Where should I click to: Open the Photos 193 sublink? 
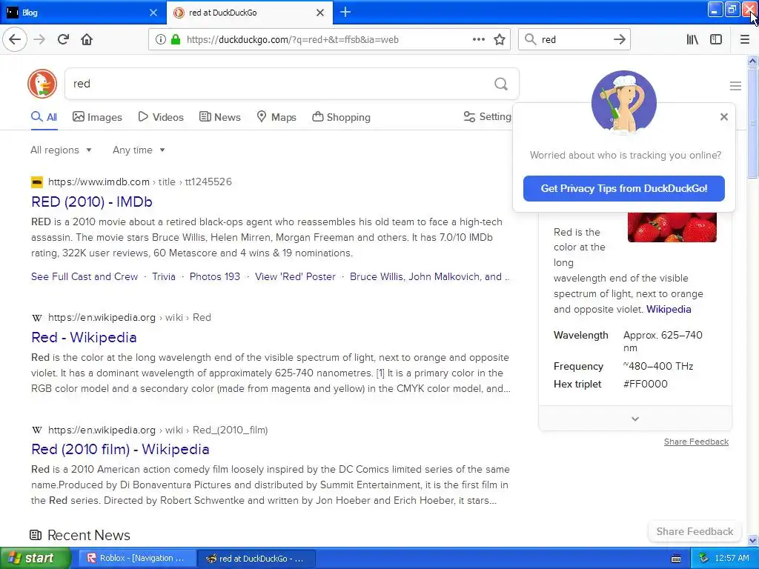click(214, 277)
